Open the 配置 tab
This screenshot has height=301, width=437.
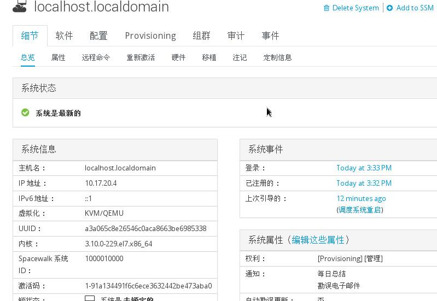[98, 36]
